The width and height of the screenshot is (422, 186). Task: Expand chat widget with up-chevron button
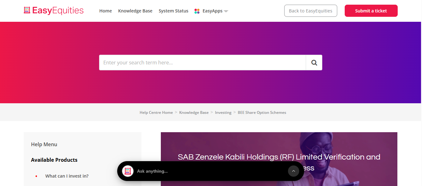coord(293,171)
